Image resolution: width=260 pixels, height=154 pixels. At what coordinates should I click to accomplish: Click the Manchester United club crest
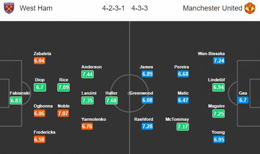250,8
